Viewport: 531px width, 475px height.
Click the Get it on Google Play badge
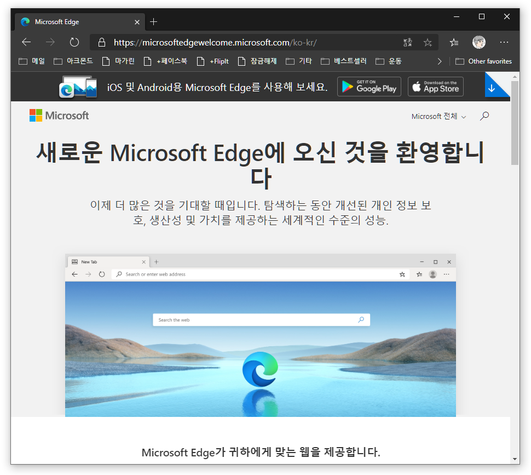point(369,87)
